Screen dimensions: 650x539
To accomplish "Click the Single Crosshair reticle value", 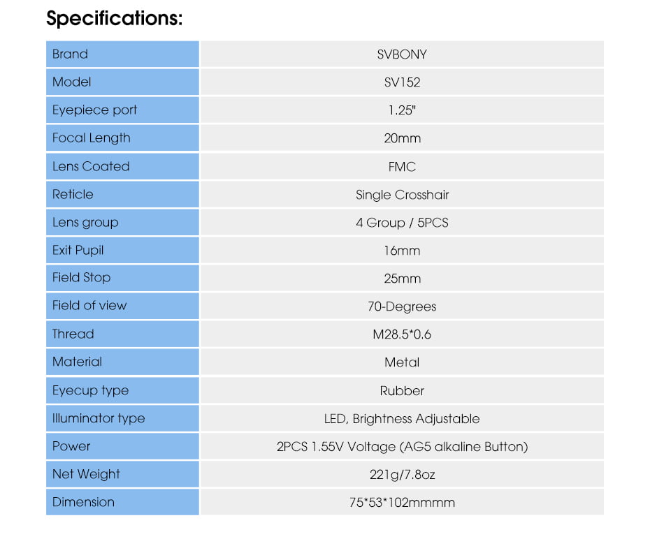I will 401,195.
